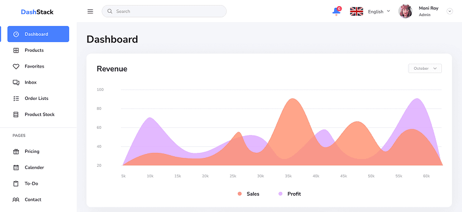Expand the user account chevron beside Moni Roy
Screen dimensions: 462x212
[x=449, y=12]
